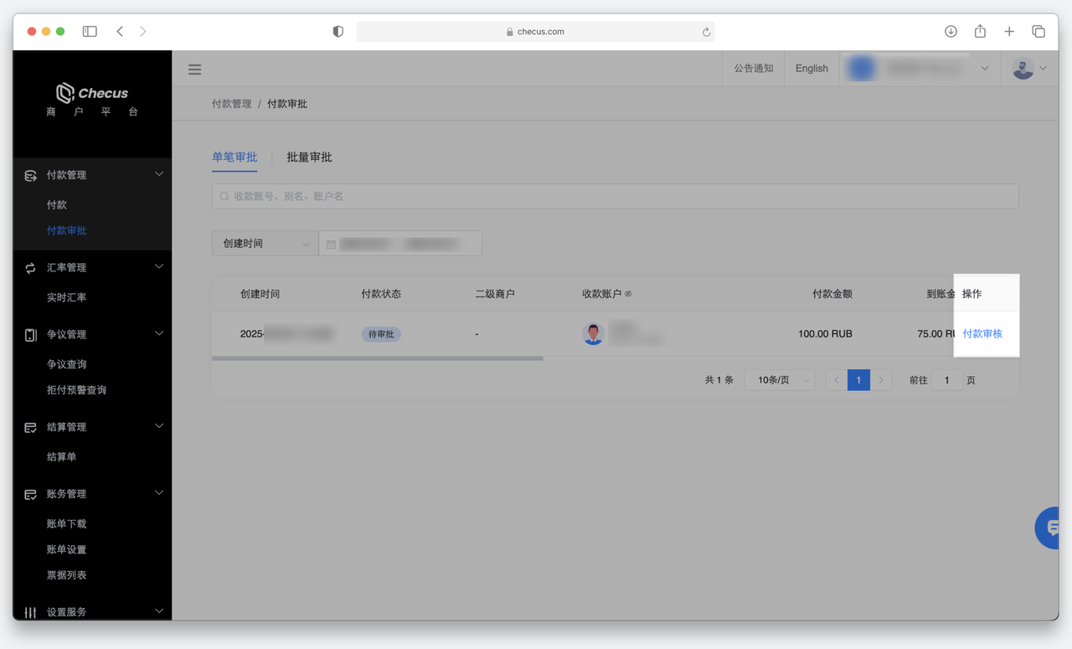Click the Safari share icon
Screen dimensions: 1072x649
980,32
